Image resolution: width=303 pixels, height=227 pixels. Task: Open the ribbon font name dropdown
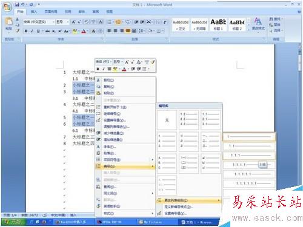[x=53, y=22]
